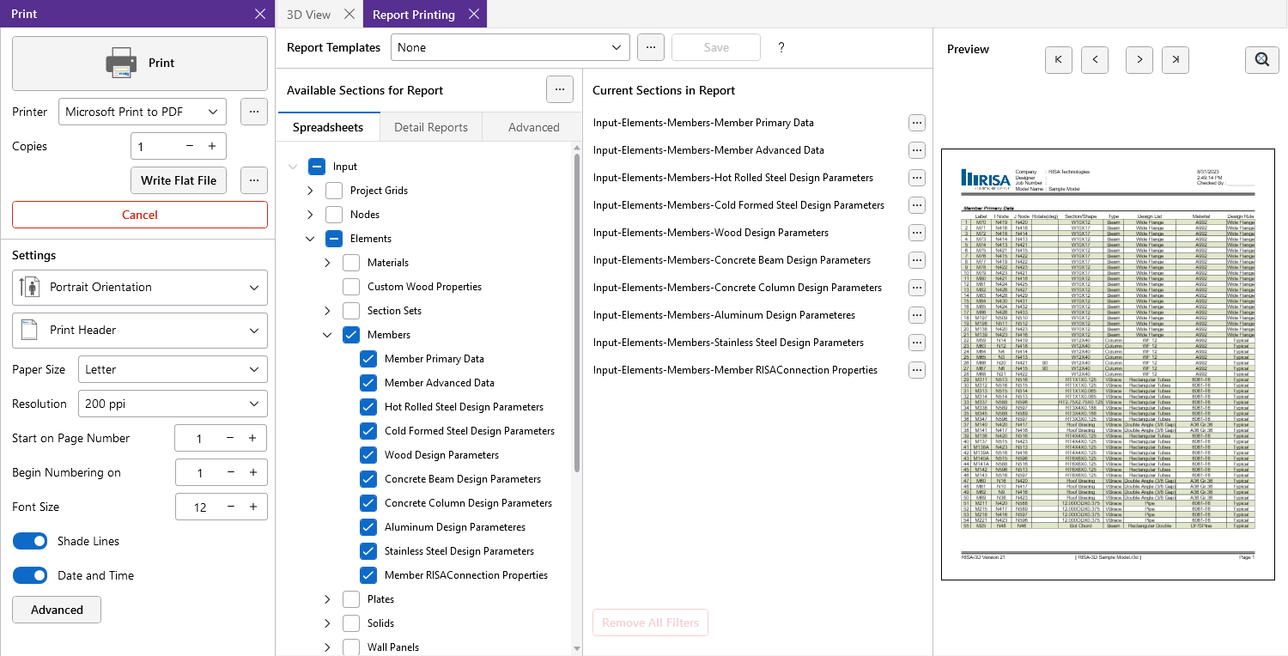Screen dimensions: 1288x656
Task: Switch to the Detail Reports tab
Action: pyautogui.click(x=431, y=127)
